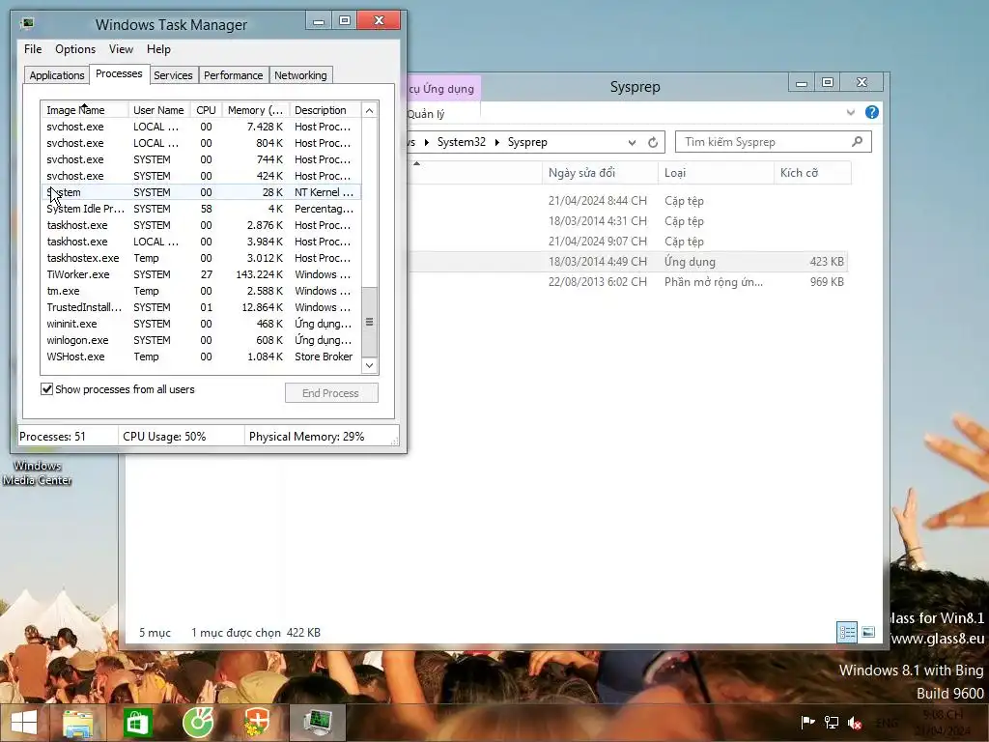Select the file sized 969 KB
The image size is (989, 742).
[x=628, y=282]
